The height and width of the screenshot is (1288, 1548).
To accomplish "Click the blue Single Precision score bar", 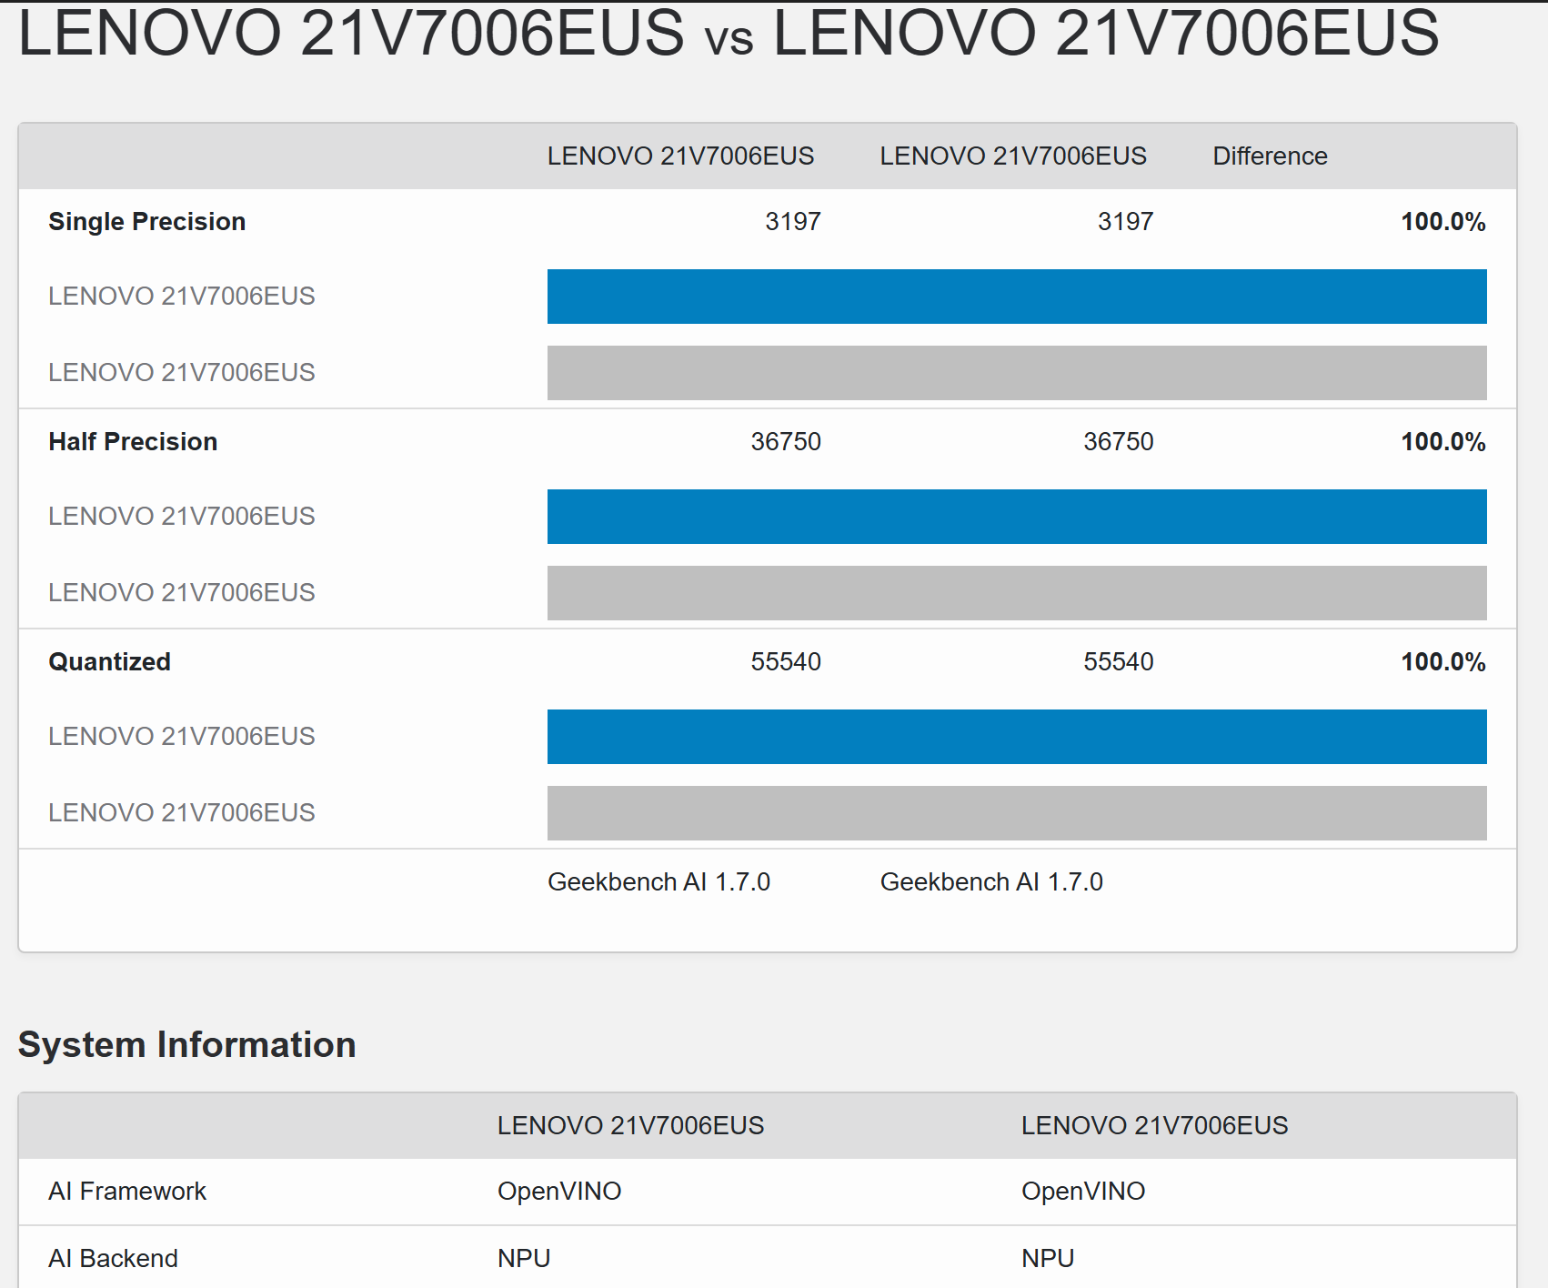I will point(1017,297).
